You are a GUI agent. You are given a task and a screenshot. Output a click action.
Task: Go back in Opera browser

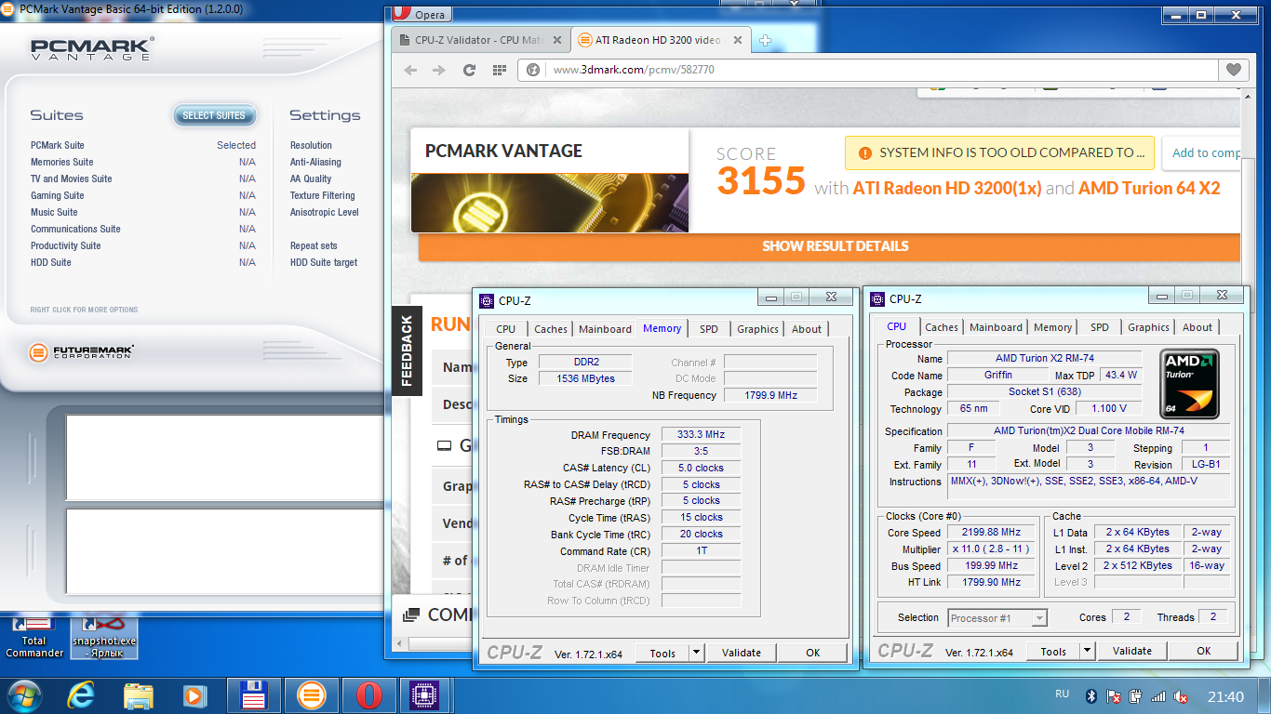click(x=410, y=70)
